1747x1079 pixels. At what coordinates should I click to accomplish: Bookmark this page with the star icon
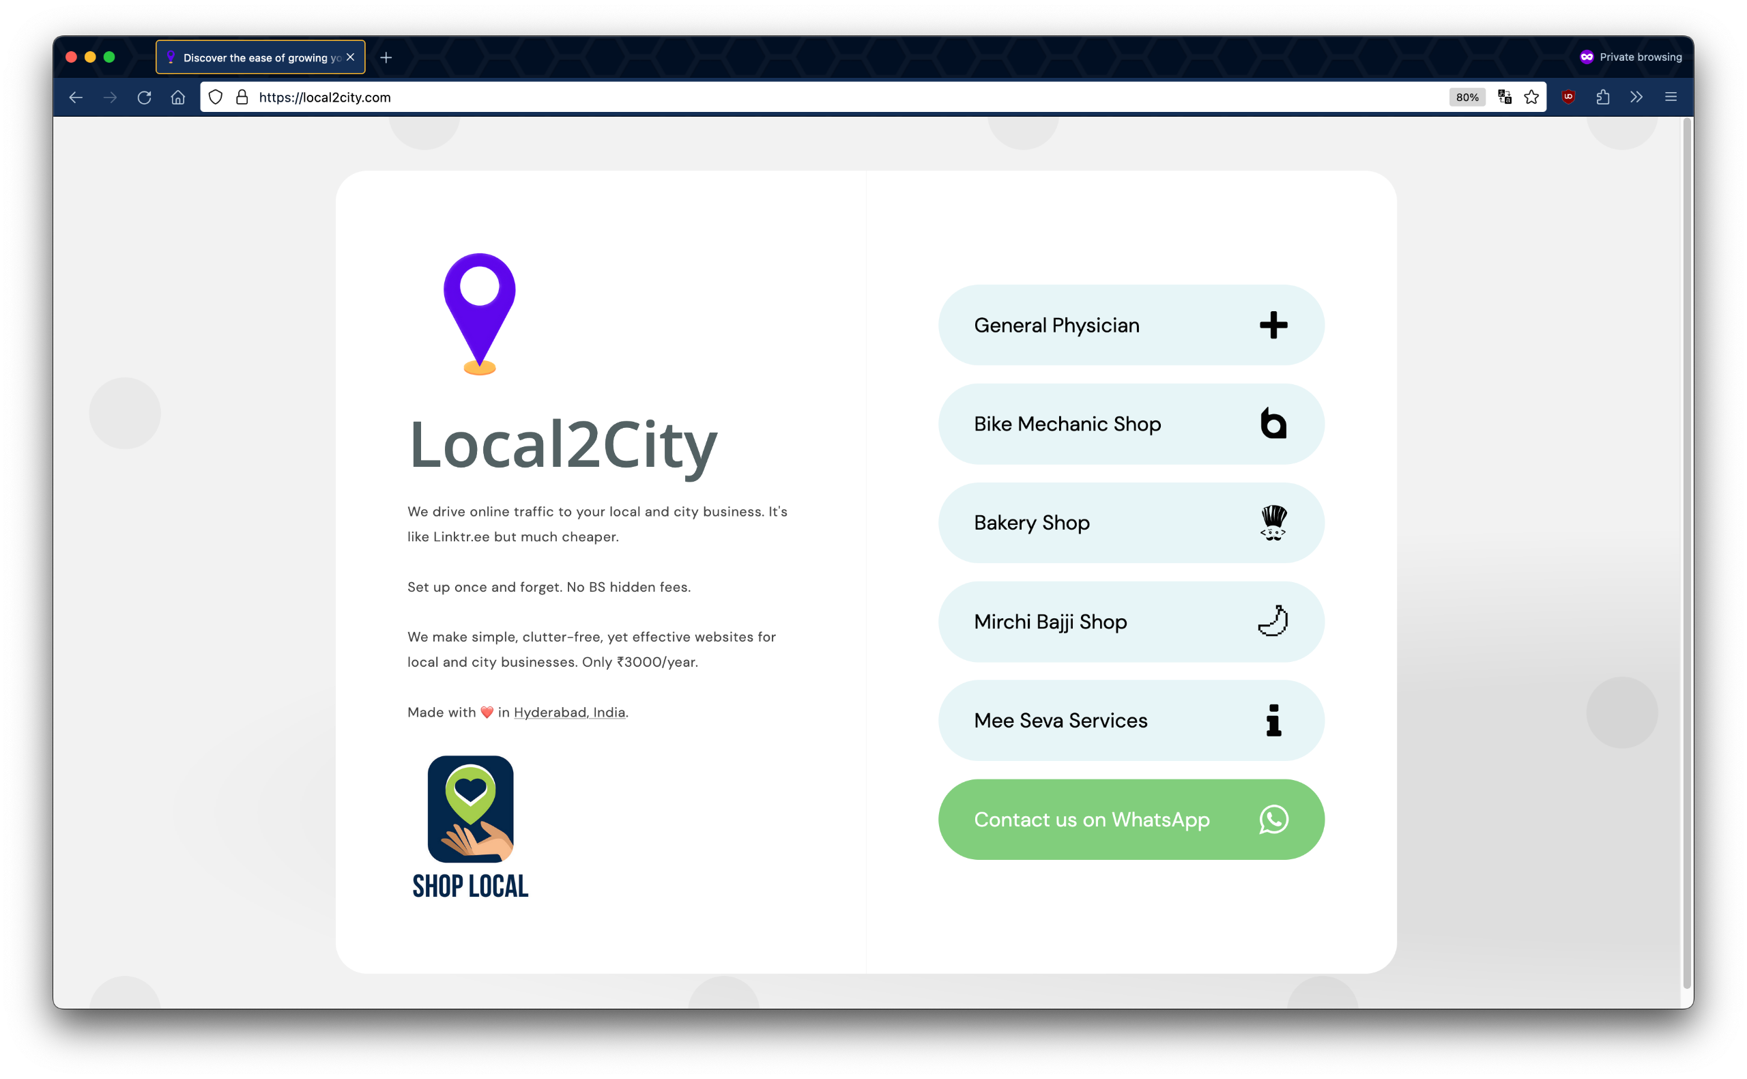point(1531,97)
